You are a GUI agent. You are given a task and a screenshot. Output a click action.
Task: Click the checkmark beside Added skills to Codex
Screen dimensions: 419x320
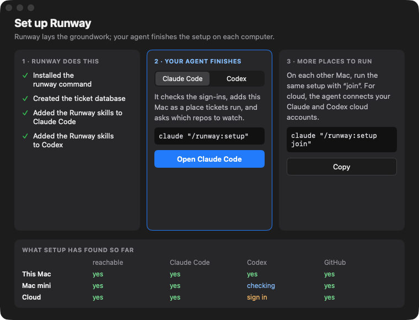[25, 136]
